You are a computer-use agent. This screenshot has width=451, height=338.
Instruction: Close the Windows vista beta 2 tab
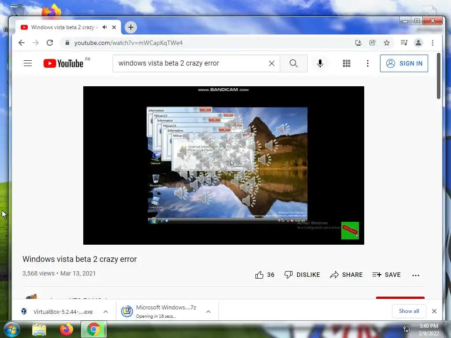pyautogui.click(x=114, y=27)
